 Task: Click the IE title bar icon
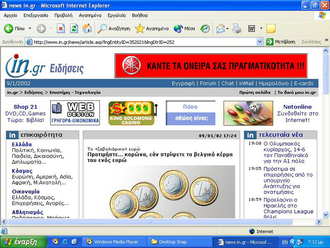(x=4, y=5)
